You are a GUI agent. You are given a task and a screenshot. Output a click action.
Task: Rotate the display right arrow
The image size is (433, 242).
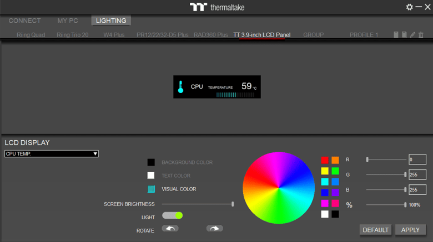(x=215, y=229)
